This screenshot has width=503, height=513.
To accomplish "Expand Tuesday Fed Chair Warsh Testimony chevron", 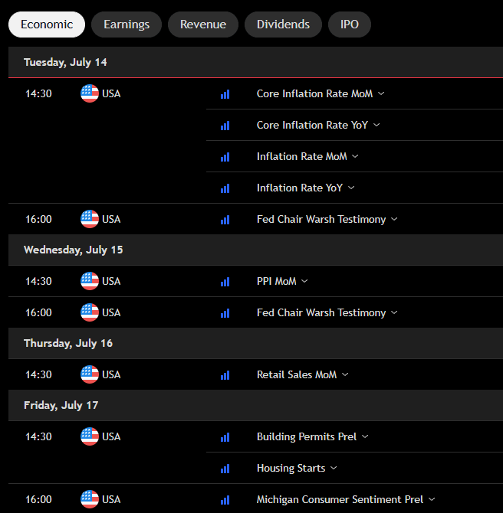I will pyautogui.click(x=394, y=219).
